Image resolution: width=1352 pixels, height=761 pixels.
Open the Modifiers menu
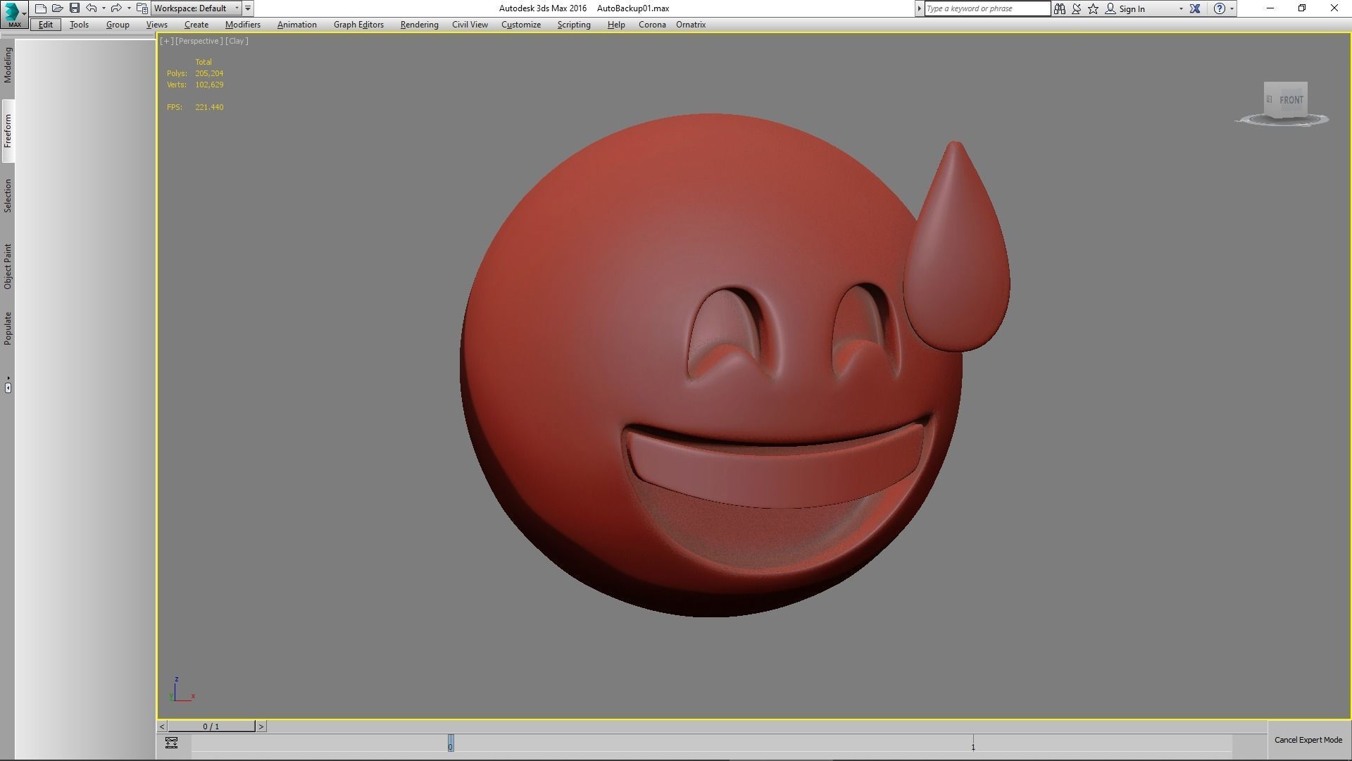[x=243, y=25]
